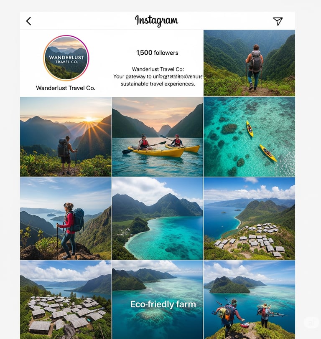Open direct messages paper plane icon

pyautogui.click(x=278, y=21)
